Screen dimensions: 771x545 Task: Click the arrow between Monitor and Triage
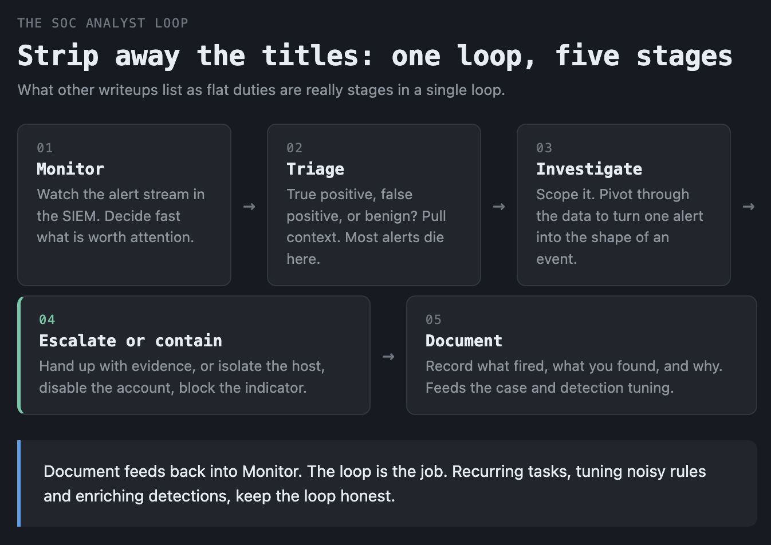point(249,206)
